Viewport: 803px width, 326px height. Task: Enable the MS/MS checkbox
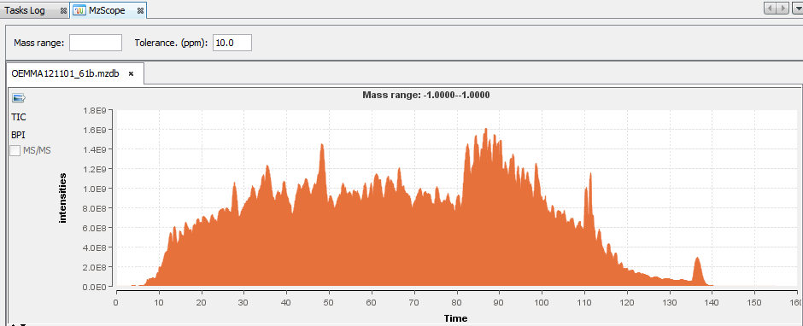[x=15, y=150]
